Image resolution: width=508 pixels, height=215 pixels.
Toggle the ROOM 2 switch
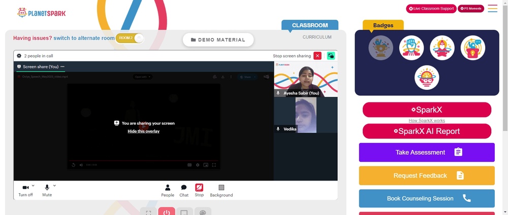click(x=130, y=38)
